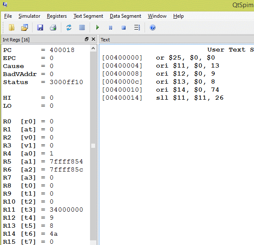Viewport: 254px width, 245px height.
Task: Open Help with the question mark icon
Action: click(153, 28)
